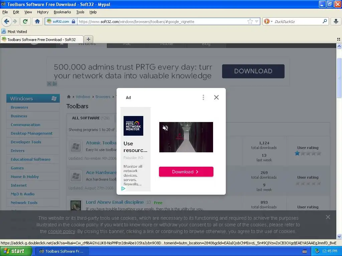Open the Bookmarks menu

tap(62, 12)
